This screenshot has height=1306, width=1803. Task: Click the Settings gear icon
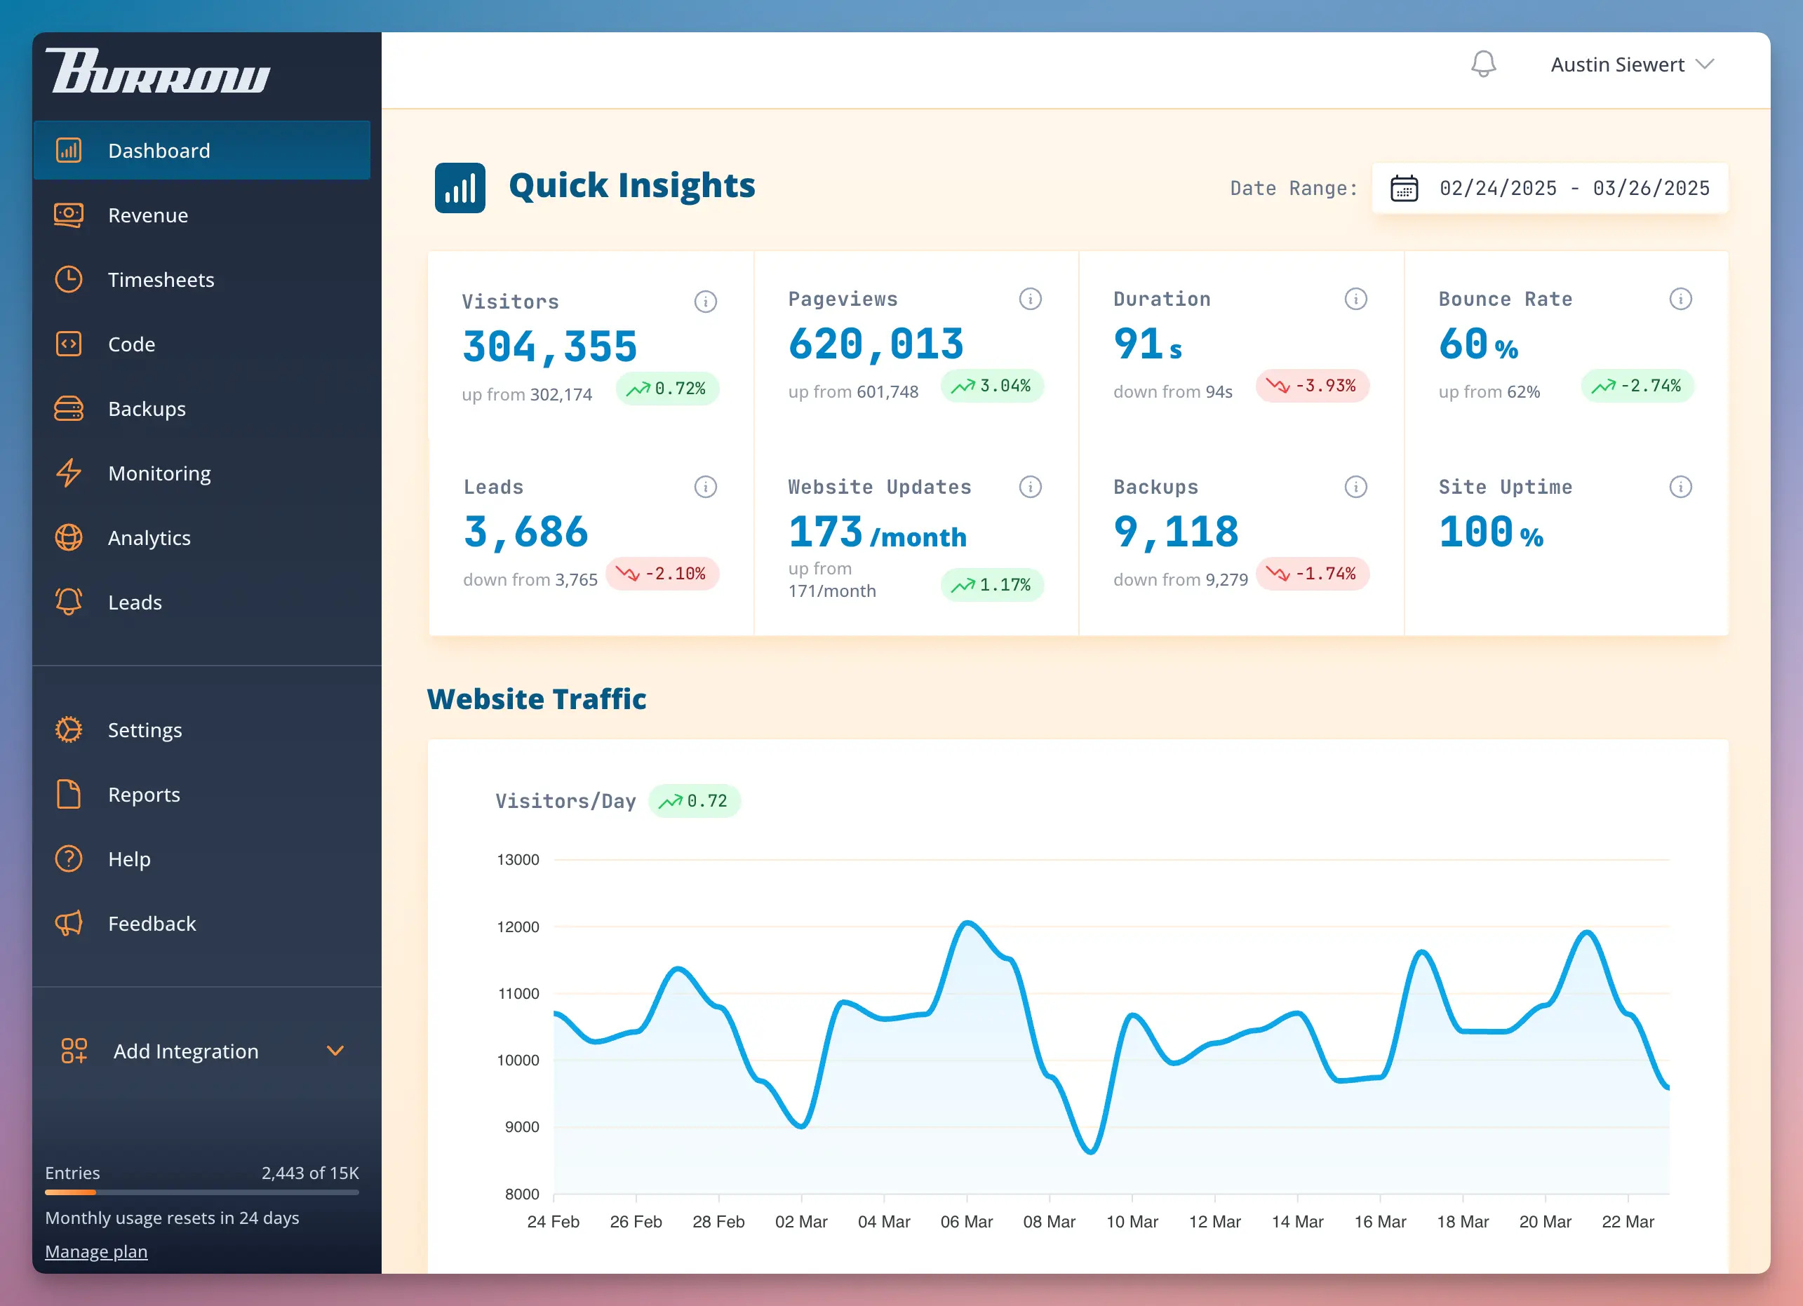68,729
